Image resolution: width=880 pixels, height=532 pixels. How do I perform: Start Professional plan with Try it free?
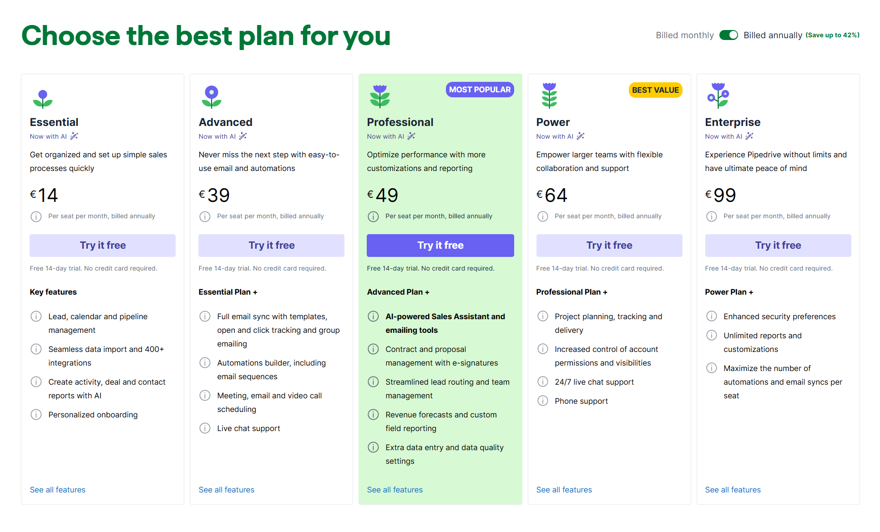coord(440,246)
